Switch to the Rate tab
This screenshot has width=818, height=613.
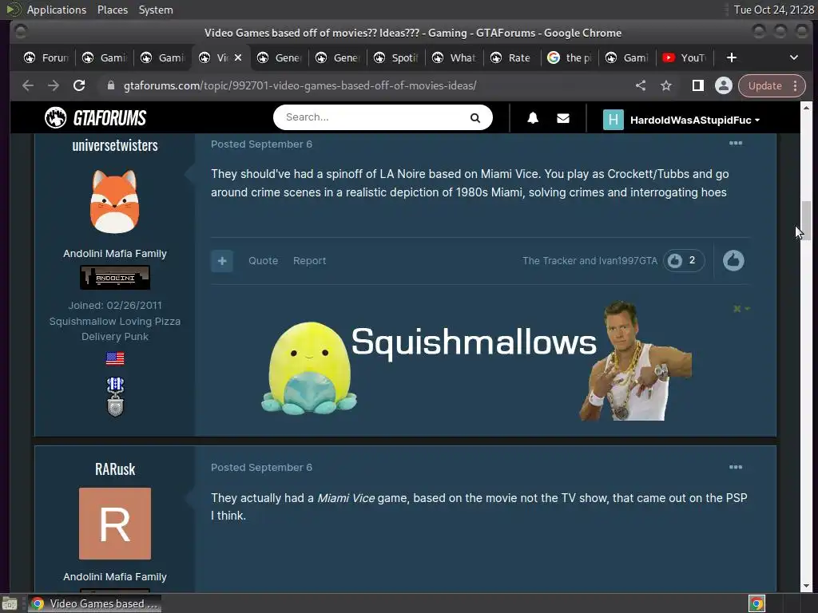[x=511, y=57]
